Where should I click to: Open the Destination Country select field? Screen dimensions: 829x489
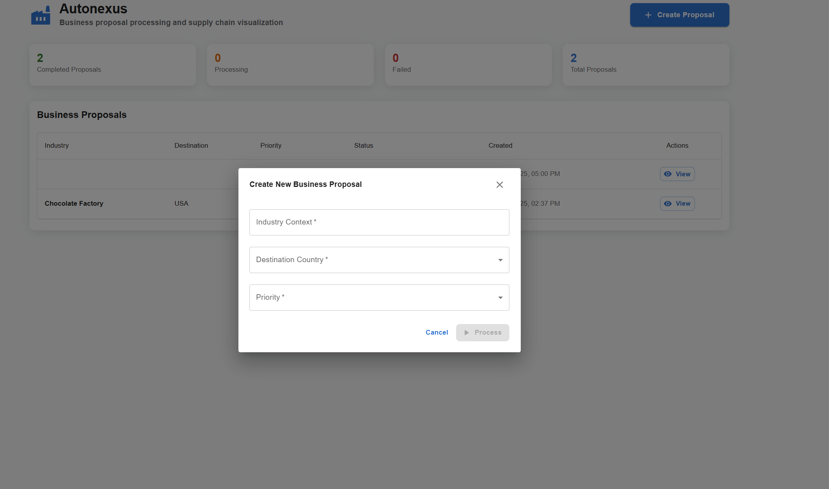pos(373,260)
